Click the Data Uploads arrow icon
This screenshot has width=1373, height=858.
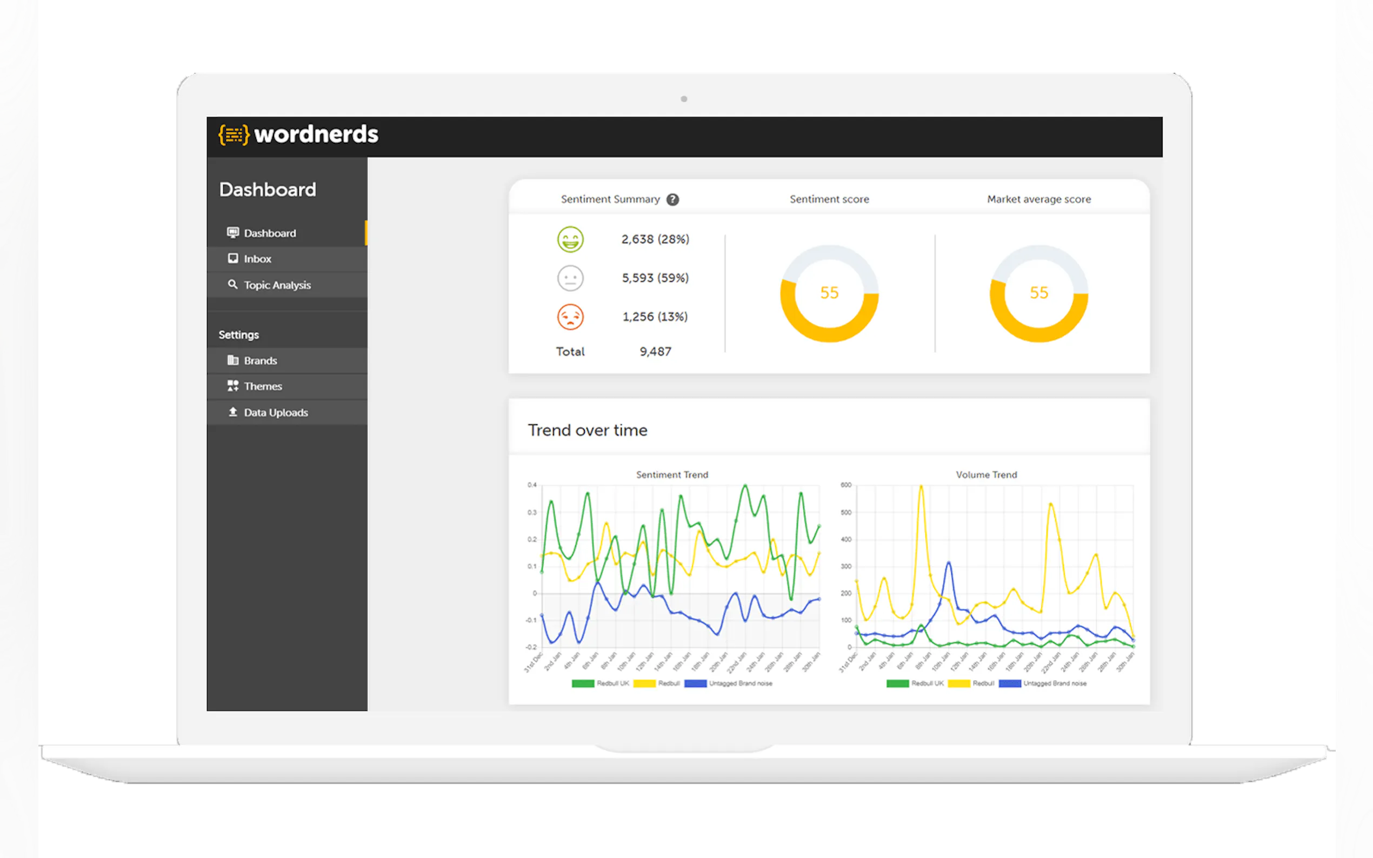233,412
